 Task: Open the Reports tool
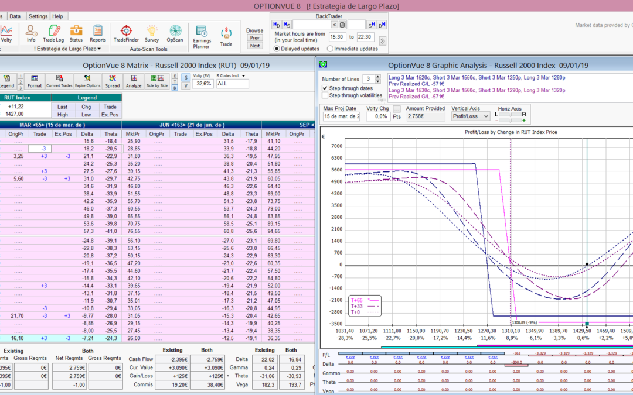coord(98,33)
